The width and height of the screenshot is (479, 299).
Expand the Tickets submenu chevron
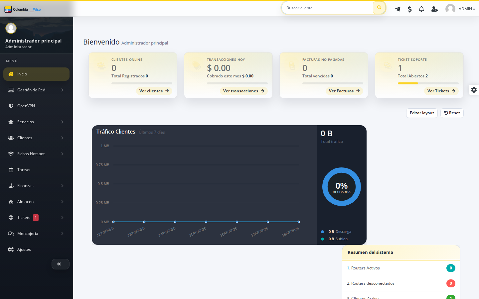click(62, 218)
